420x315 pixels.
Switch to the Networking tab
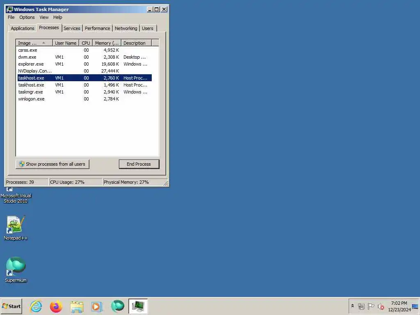[126, 28]
